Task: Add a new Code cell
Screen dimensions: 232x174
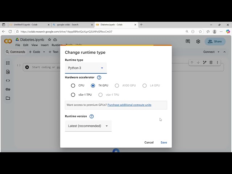Action: [x=34, y=52]
